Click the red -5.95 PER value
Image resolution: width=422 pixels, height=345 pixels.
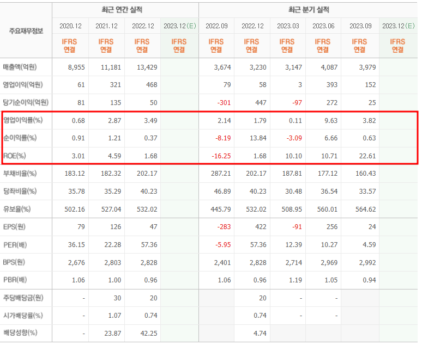click(224, 245)
